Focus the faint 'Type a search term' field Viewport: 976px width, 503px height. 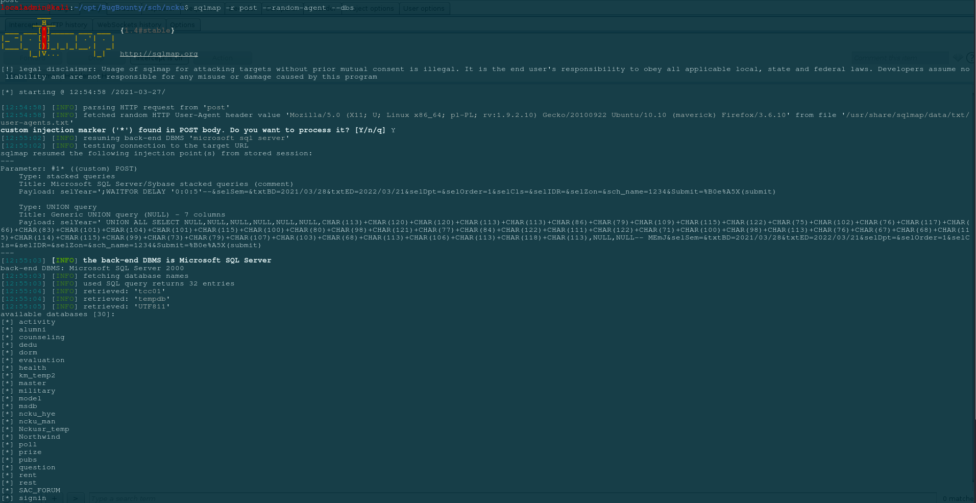(x=513, y=498)
